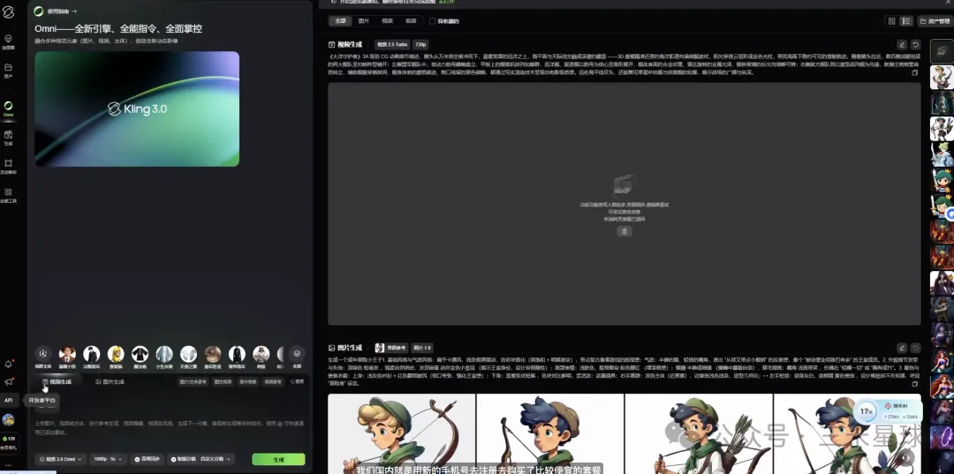Click the 指令变换 preset chip
The height and width of the screenshot is (474, 954).
pyautogui.click(x=248, y=381)
